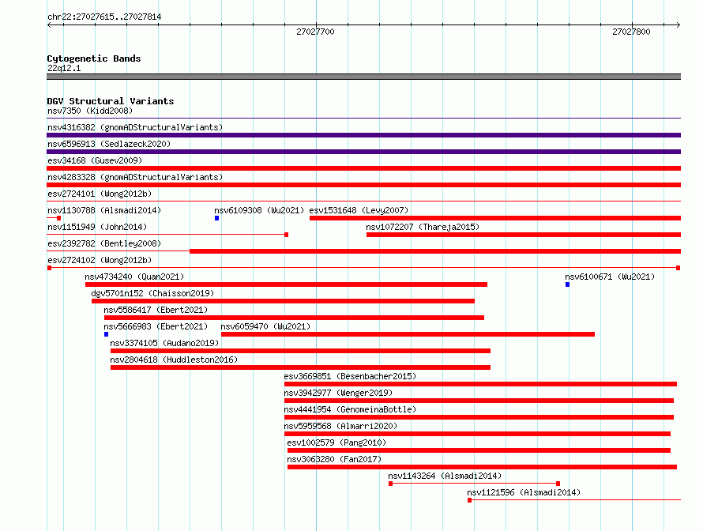
Task: Open the nsv6596913 (Sedlazeck2020) variant
Action: click(363, 152)
